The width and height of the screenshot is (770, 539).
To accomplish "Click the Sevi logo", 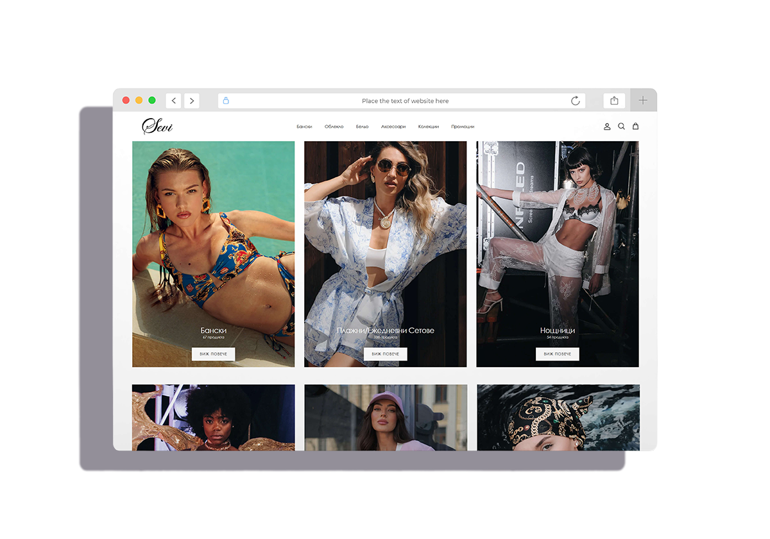I will [x=157, y=126].
